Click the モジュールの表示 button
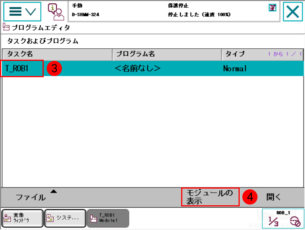 click(210, 197)
